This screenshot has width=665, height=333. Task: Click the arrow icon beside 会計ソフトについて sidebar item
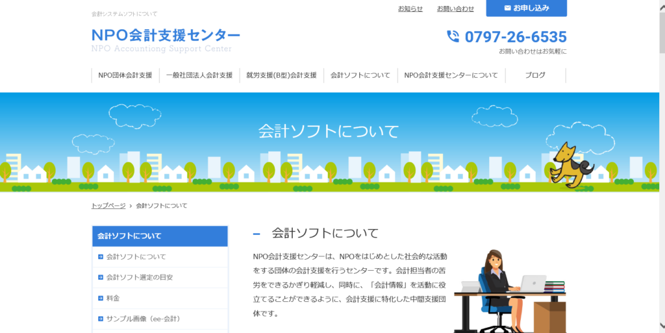pos(101,257)
